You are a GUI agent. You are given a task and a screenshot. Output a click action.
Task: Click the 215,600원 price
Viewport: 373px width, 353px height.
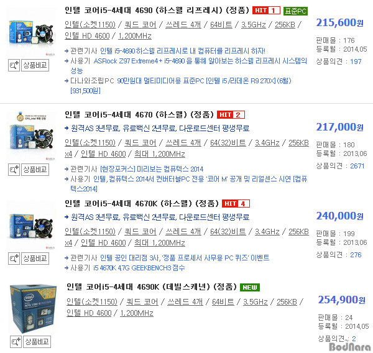pos(339,23)
